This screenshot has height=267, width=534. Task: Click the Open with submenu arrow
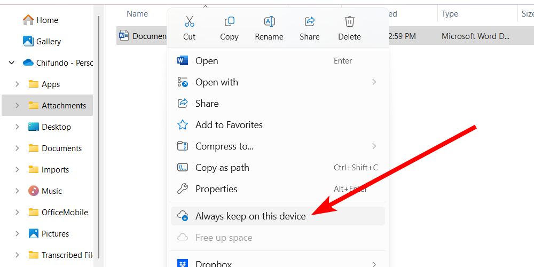point(374,82)
